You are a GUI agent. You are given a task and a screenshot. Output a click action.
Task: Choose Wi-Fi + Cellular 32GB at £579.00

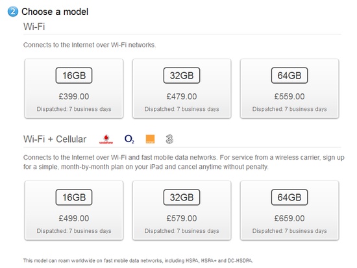pos(182,210)
